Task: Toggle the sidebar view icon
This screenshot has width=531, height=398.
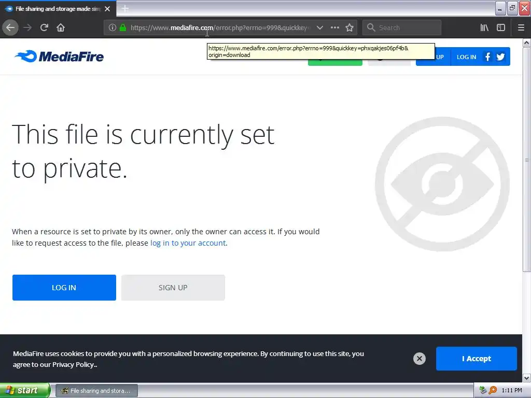Action: point(501,27)
